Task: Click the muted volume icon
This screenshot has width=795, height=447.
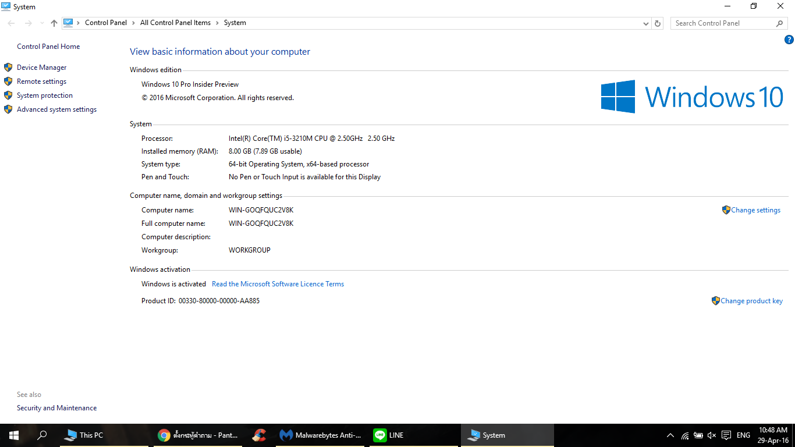Action: (712, 435)
